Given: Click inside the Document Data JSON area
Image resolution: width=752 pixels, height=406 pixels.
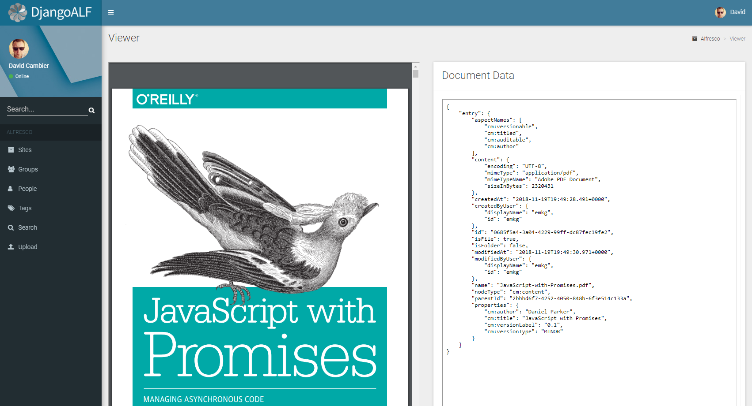Looking at the screenshot, I should coord(589,252).
